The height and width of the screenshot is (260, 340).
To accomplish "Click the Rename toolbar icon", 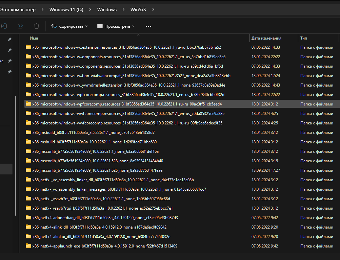I will (4, 26).
